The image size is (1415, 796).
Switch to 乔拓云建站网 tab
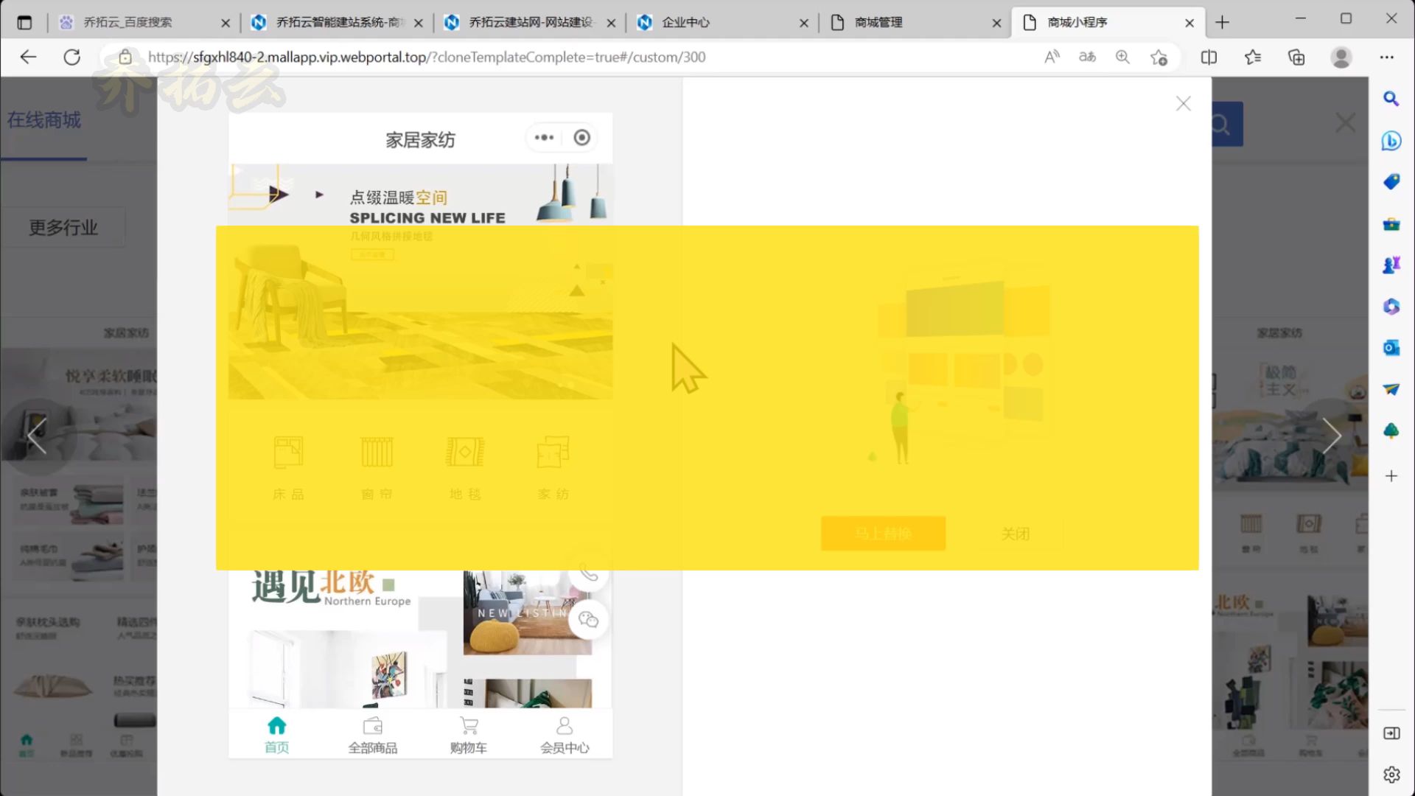pyautogui.click(x=531, y=23)
